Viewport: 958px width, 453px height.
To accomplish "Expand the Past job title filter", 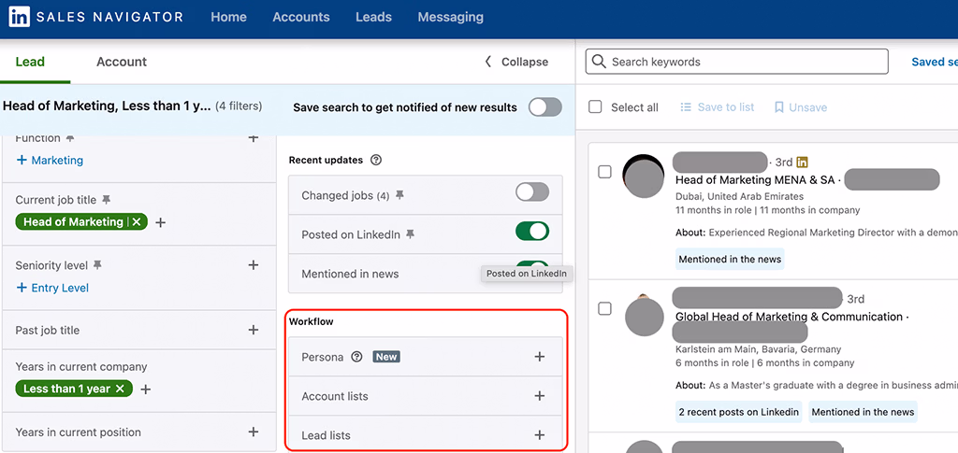I will (253, 330).
